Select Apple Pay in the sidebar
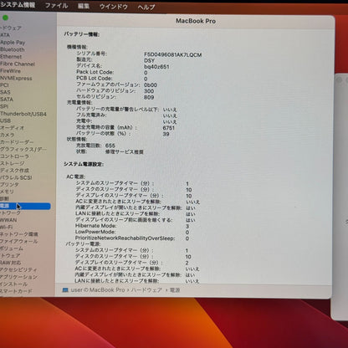 [13, 43]
